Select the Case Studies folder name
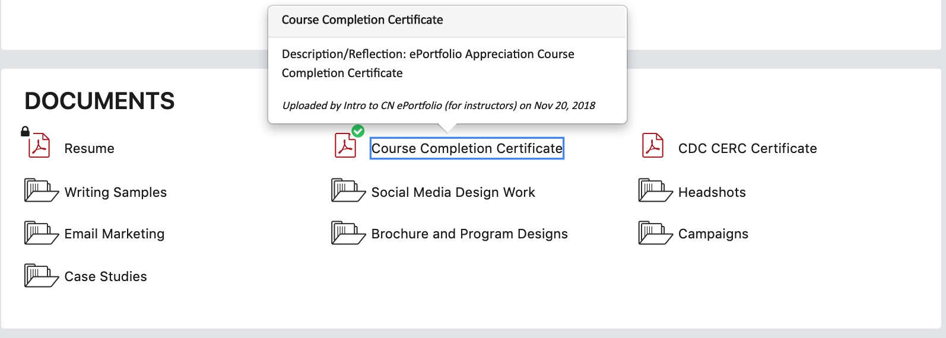 [x=106, y=276]
